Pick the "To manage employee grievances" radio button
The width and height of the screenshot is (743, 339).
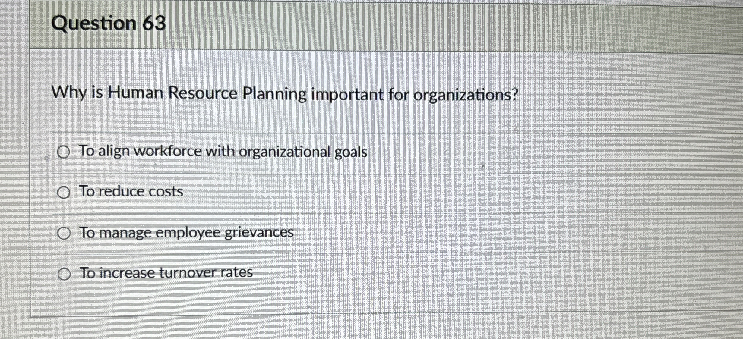64,233
